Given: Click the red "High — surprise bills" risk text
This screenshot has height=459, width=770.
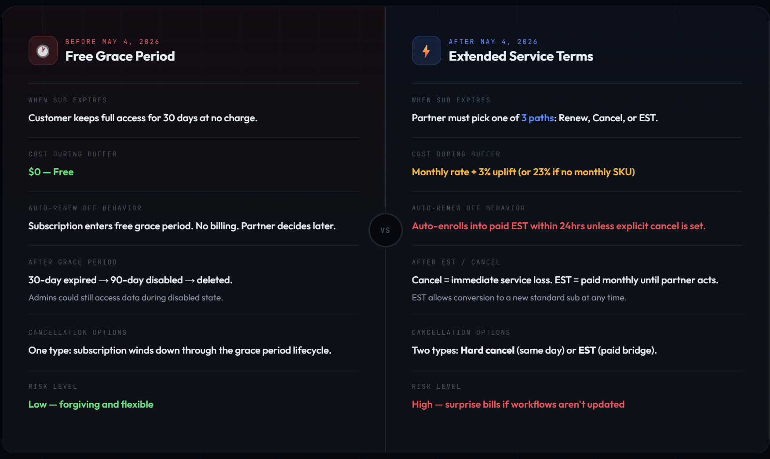Looking at the screenshot, I should 518,405.
